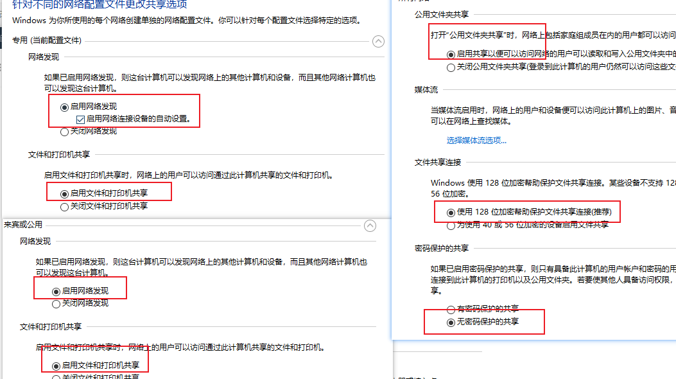Click 网络发现 heading under 专用 profile
The height and width of the screenshot is (379, 676).
(x=44, y=57)
